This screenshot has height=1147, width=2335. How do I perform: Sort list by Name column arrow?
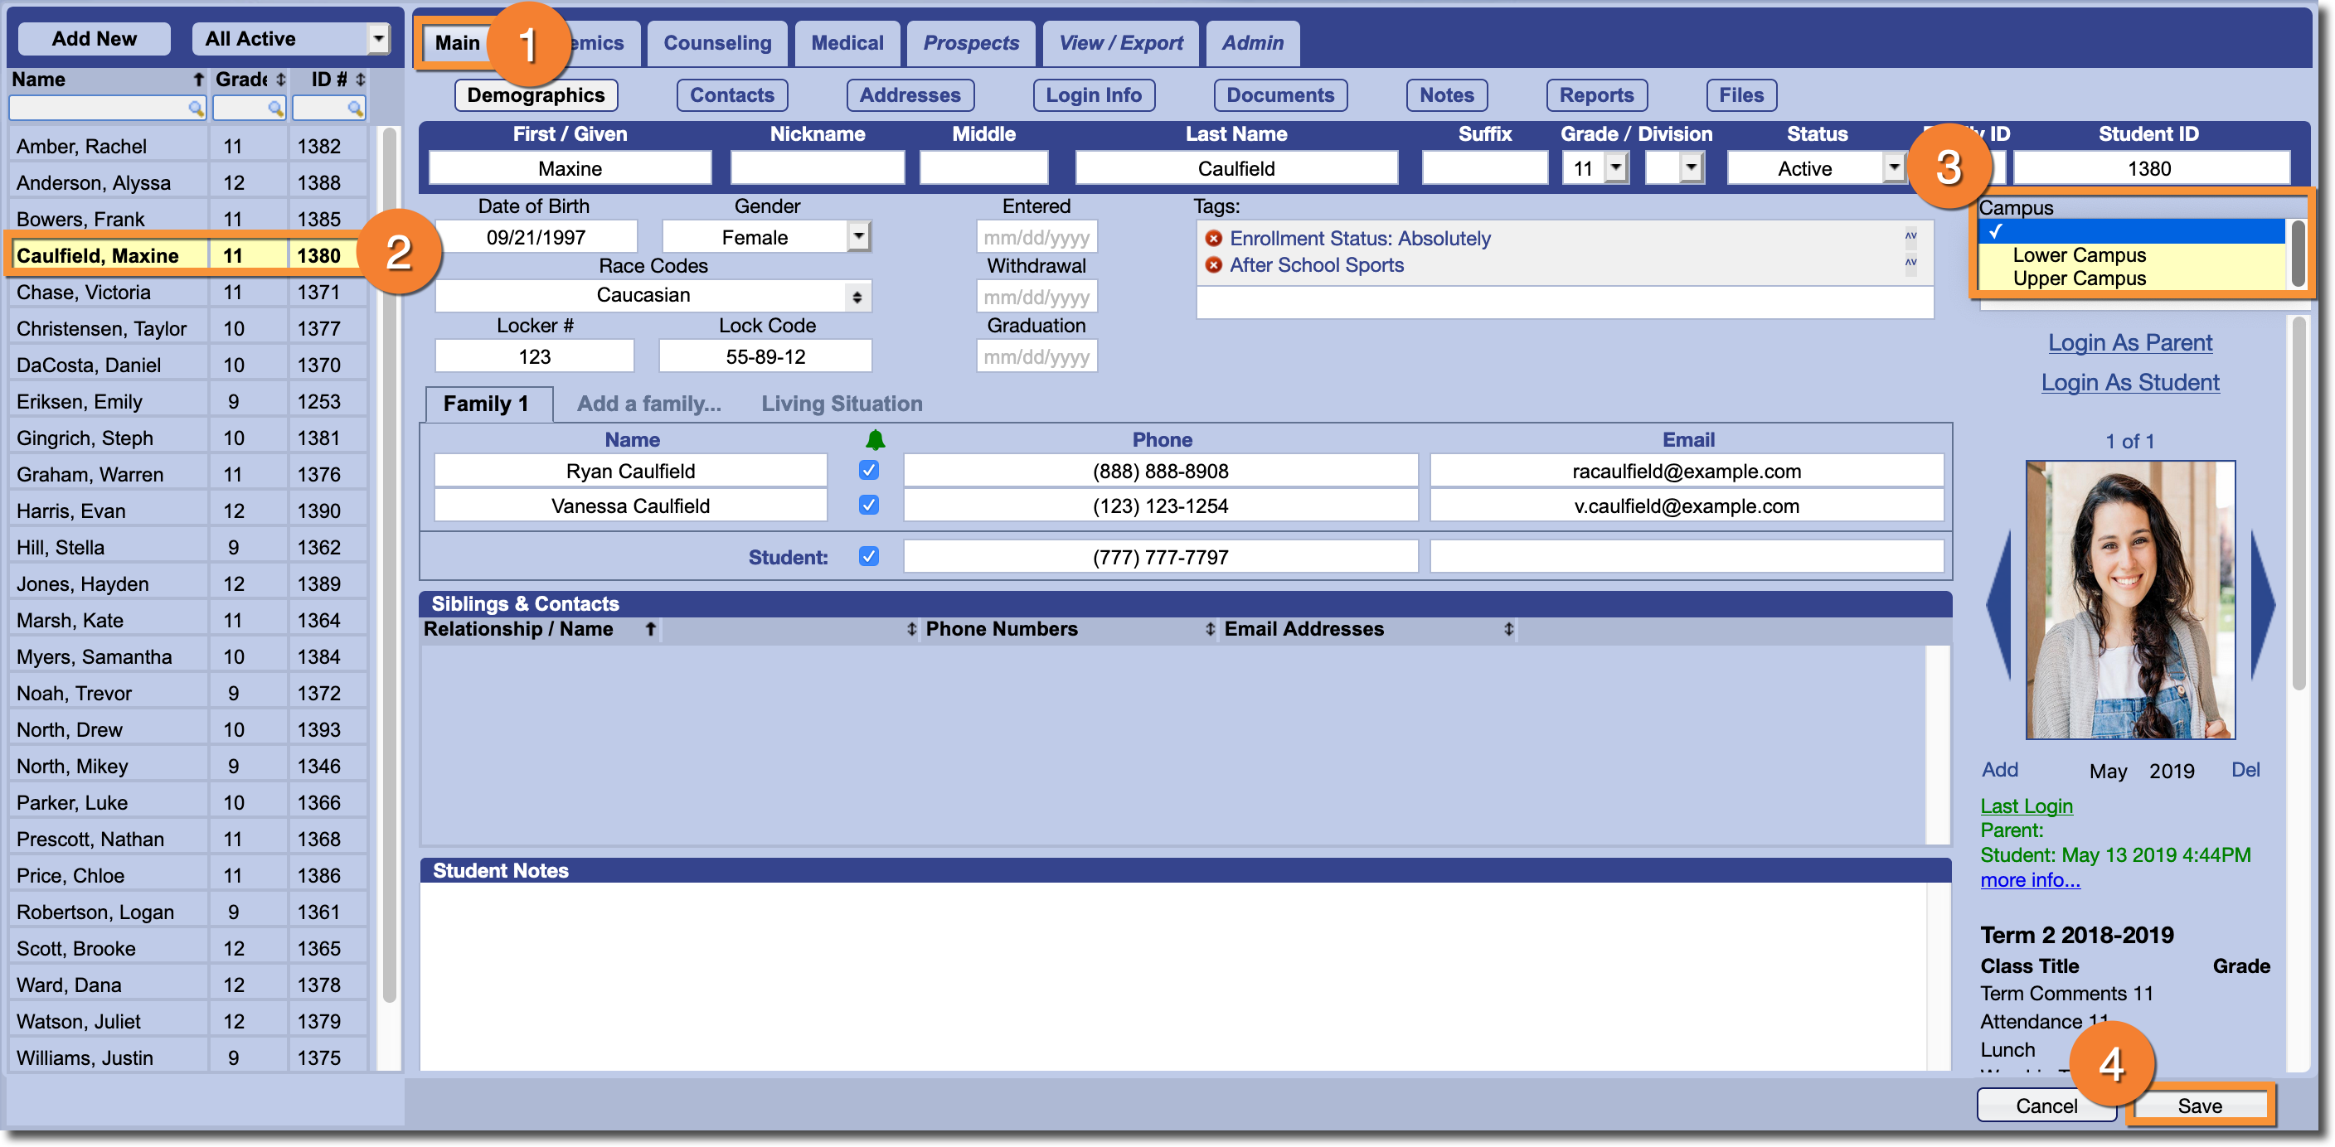[x=198, y=80]
